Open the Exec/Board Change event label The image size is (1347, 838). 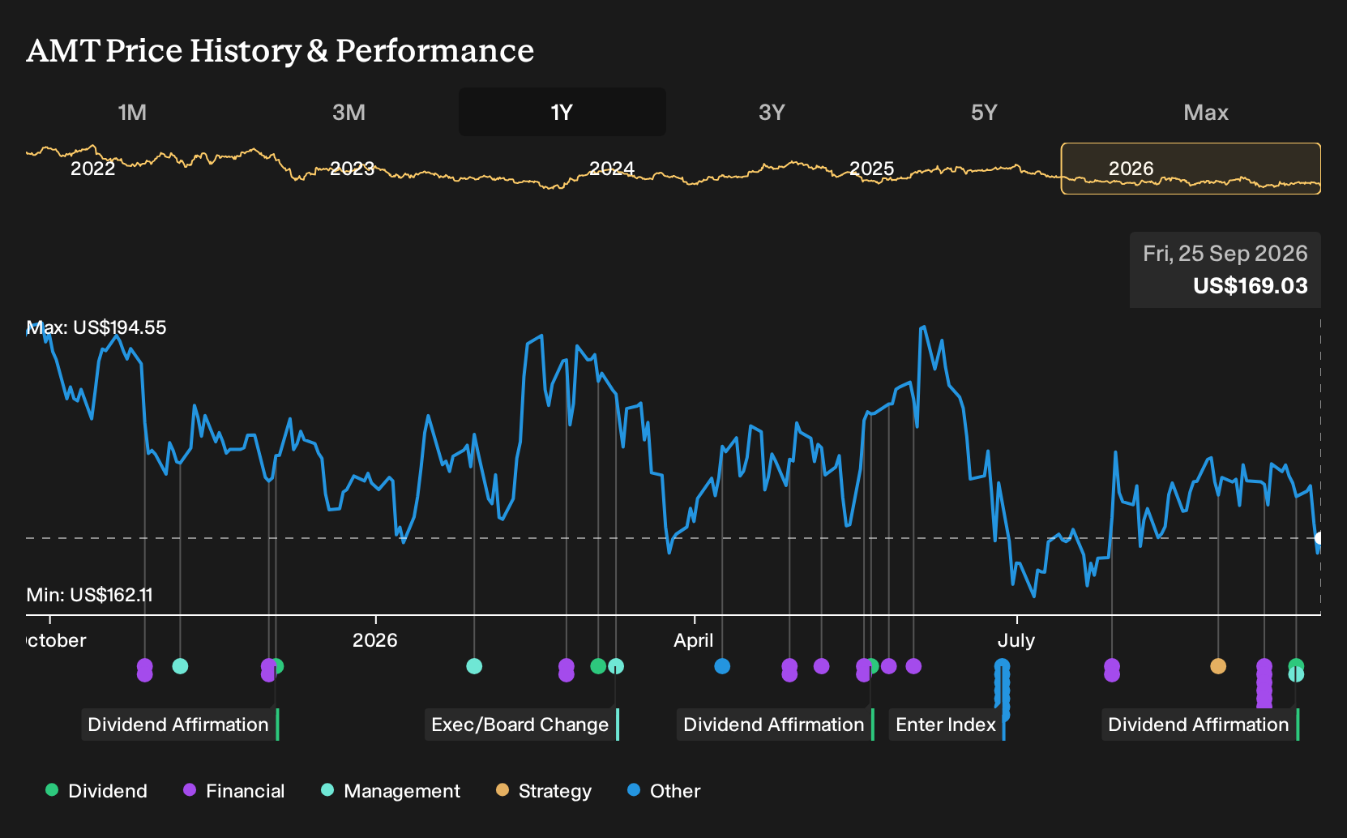pos(522,725)
